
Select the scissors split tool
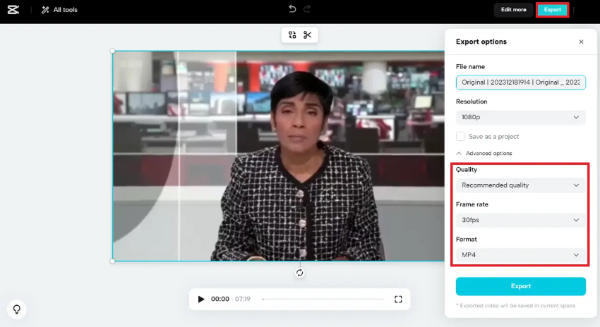point(308,35)
